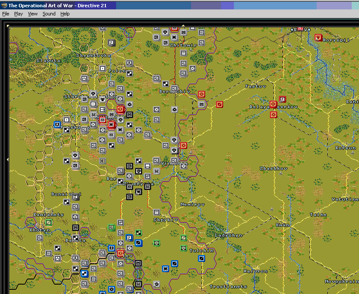Viewport: 359px width, 294px height.
Task: Click the app icon in the title bar
Action: 4,5
